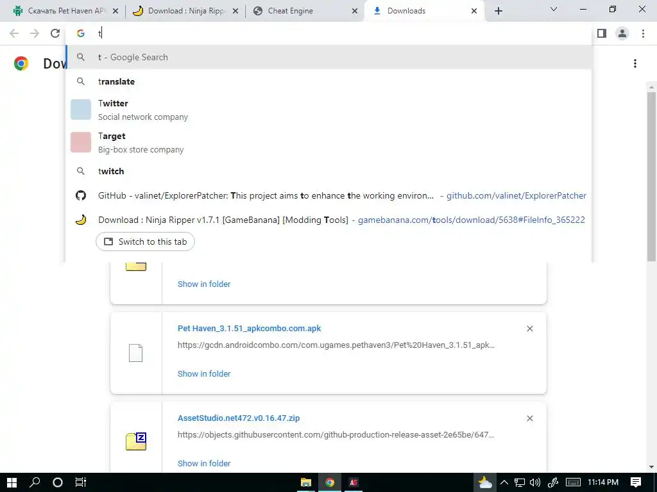The height and width of the screenshot is (492, 657).
Task: Show AssetStudio zip in folder
Action: click(x=204, y=463)
